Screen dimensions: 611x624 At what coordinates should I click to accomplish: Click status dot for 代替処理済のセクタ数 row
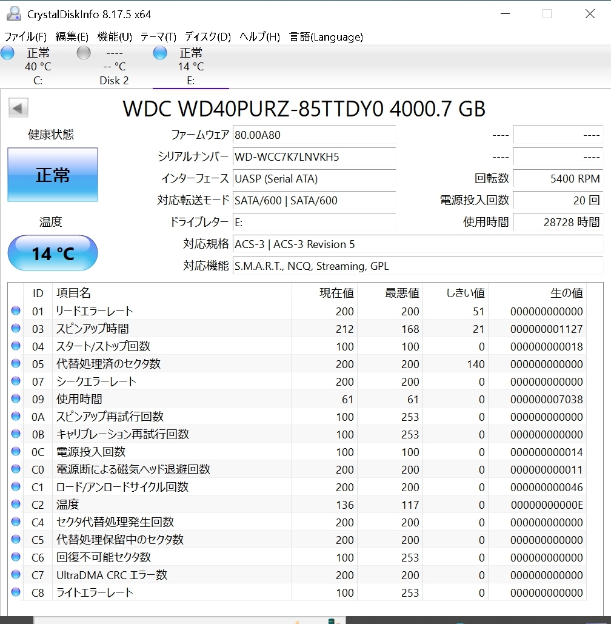[x=16, y=363]
